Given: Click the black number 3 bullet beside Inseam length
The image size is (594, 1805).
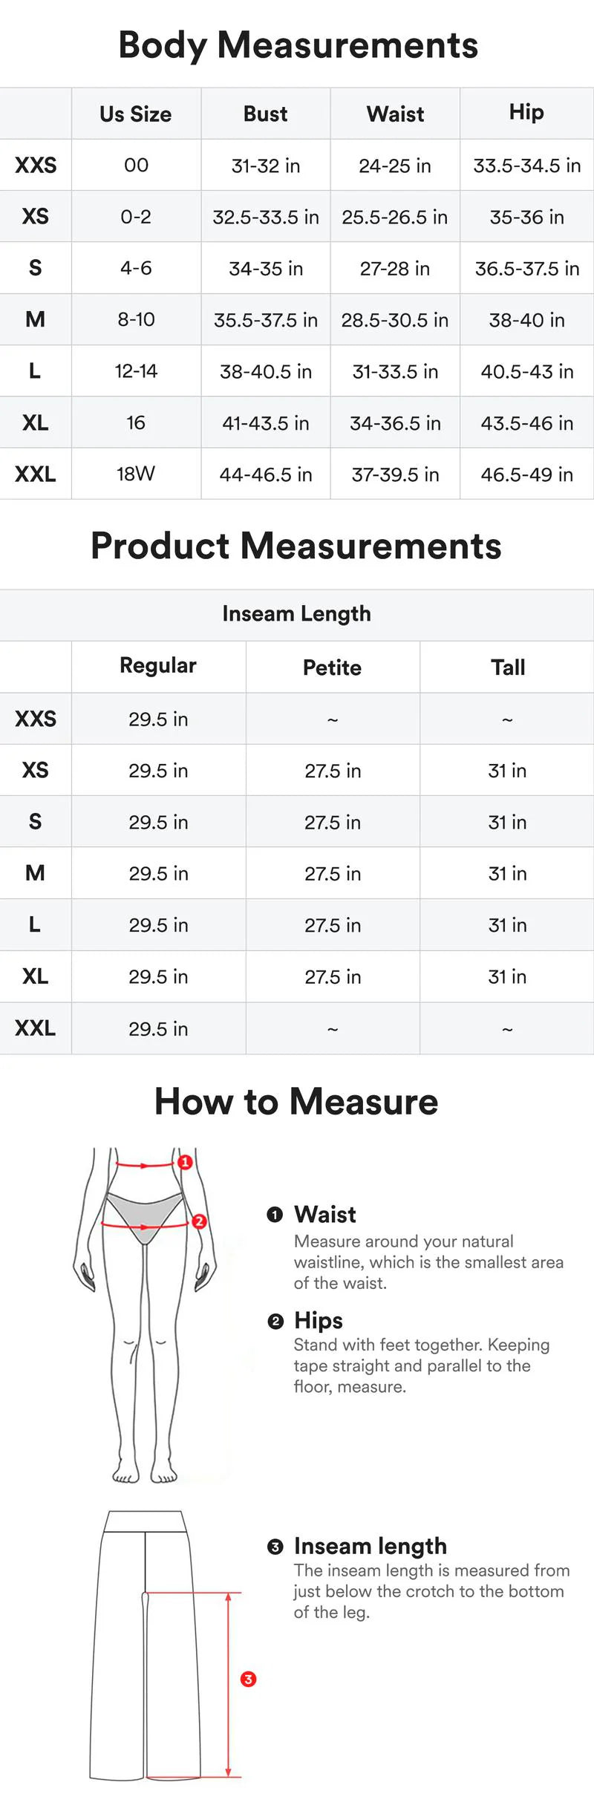Looking at the screenshot, I should click(275, 1547).
